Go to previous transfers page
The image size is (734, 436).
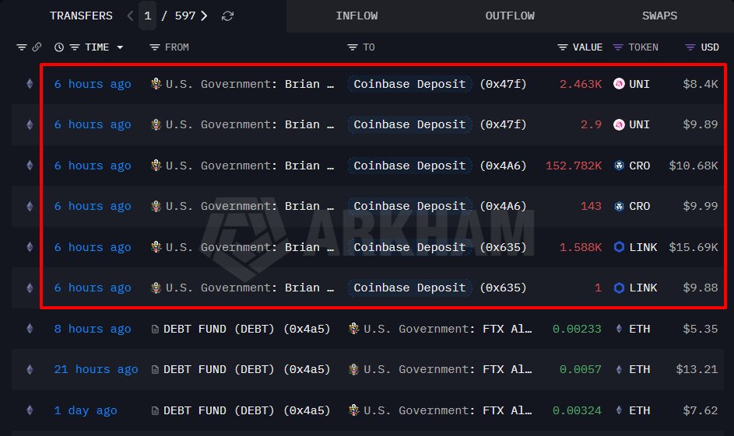tap(130, 16)
